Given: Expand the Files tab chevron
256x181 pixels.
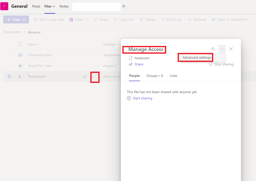Looking at the screenshot, I should 54,6.
